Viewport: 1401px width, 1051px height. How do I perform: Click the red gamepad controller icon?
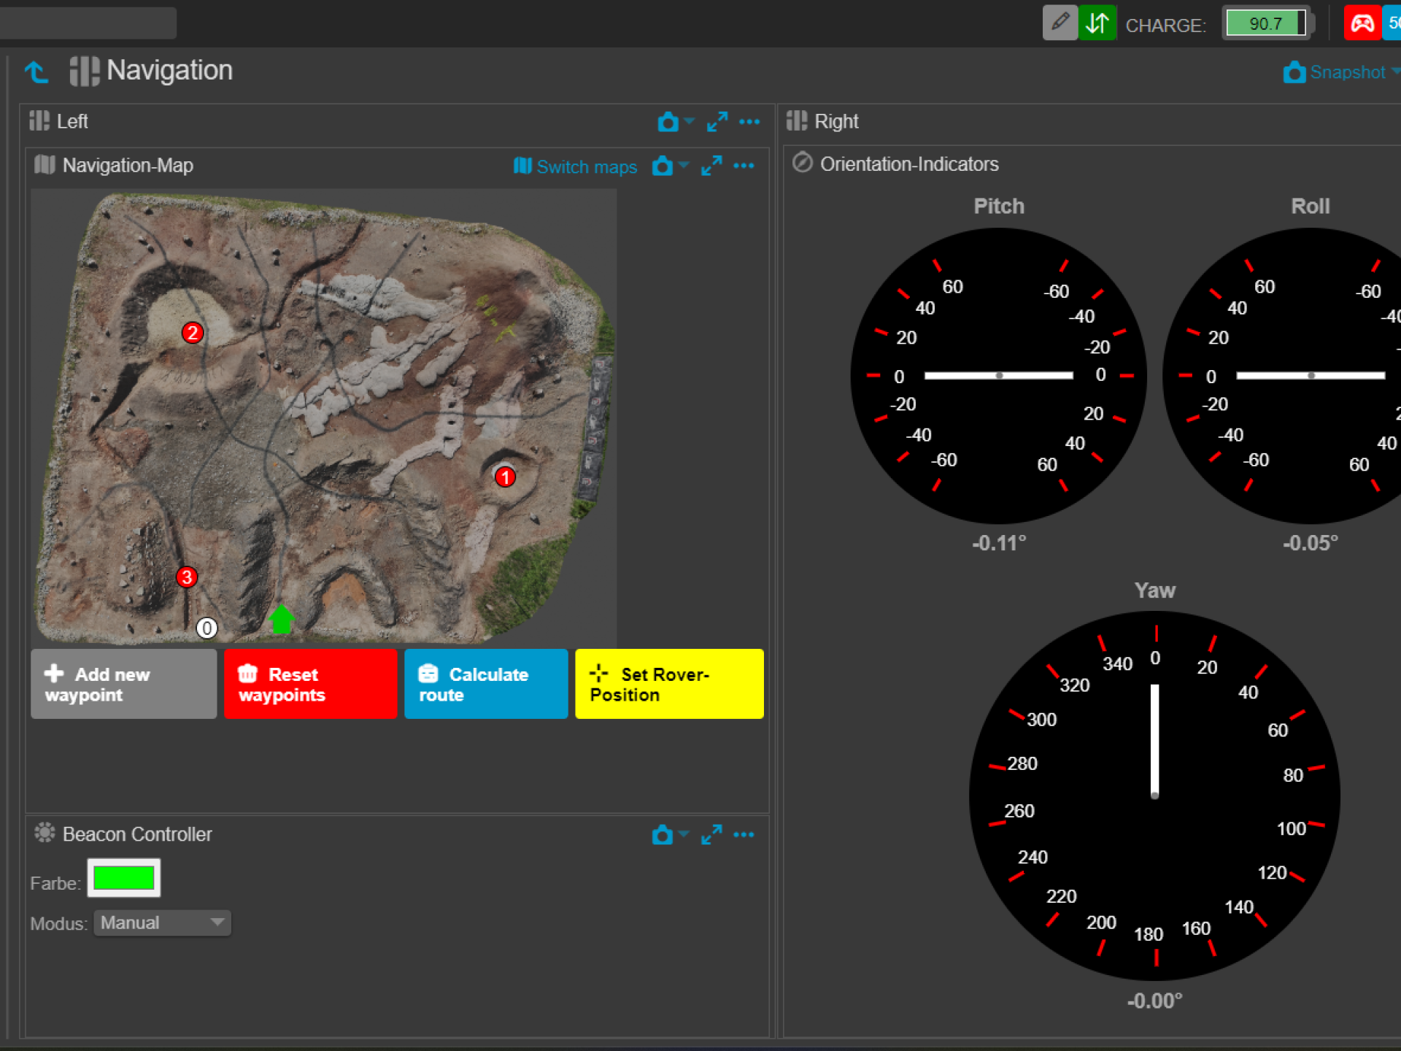click(x=1362, y=23)
